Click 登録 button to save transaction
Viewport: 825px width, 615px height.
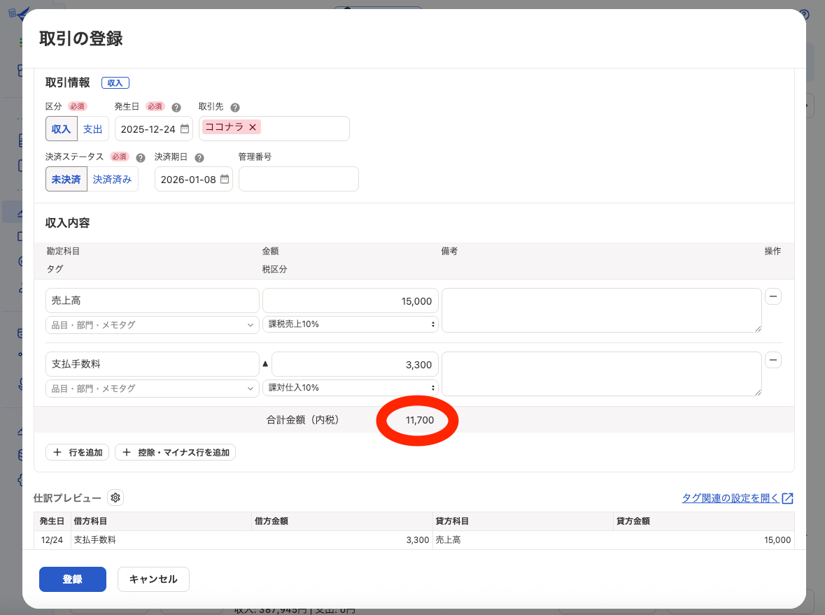coord(73,579)
